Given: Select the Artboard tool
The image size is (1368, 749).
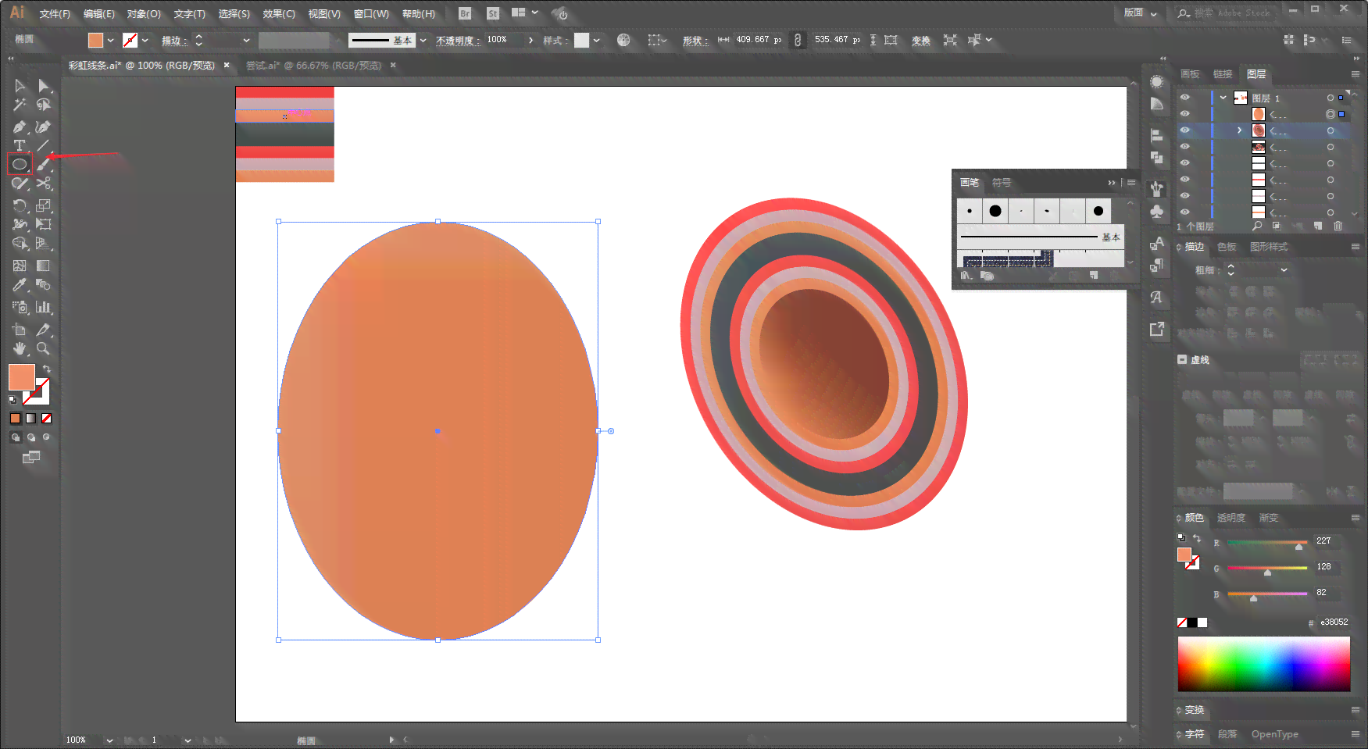Looking at the screenshot, I should point(20,330).
